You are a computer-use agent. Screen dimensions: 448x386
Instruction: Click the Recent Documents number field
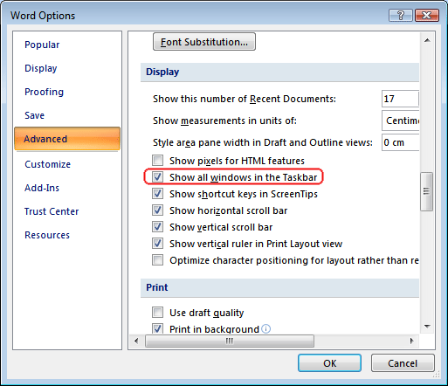point(400,99)
